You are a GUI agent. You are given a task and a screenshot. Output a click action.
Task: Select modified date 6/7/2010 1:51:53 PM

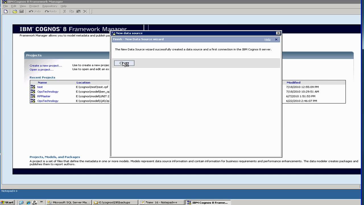(x=301, y=96)
